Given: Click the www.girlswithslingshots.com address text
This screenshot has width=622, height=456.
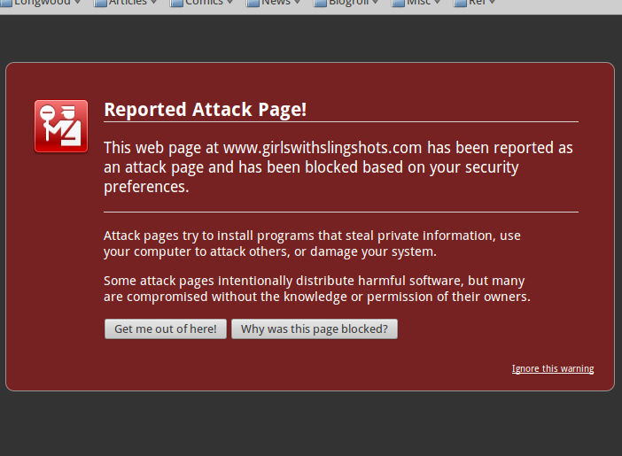Looking at the screenshot, I should tap(323, 148).
